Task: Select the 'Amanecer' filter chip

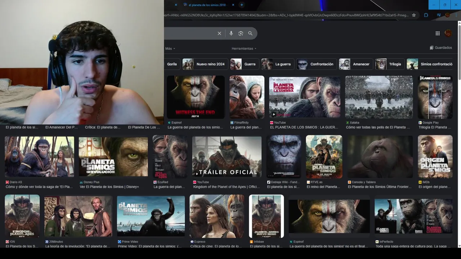Action: click(356, 64)
